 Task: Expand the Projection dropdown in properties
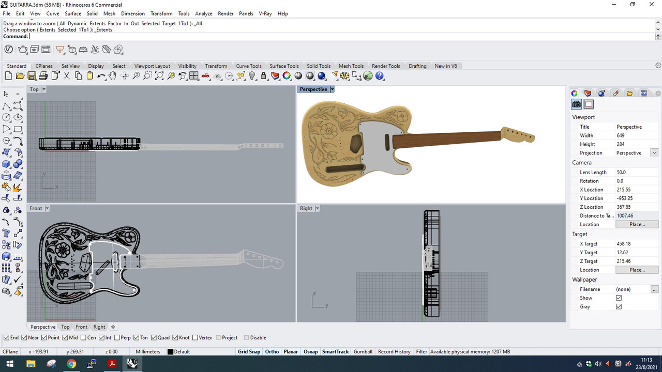(x=655, y=153)
